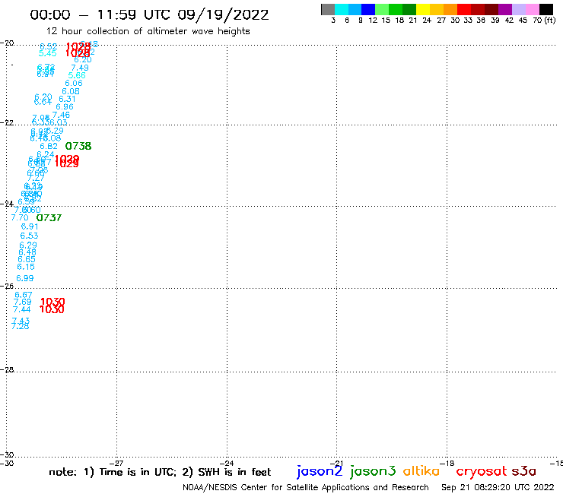The height and width of the screenshot is (494, 563).
Task: Click the wave height value 7.44
Action: [x=21, y=309]
